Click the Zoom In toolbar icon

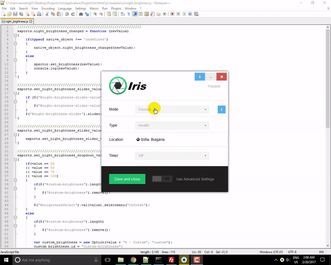[x=95, y=14]
